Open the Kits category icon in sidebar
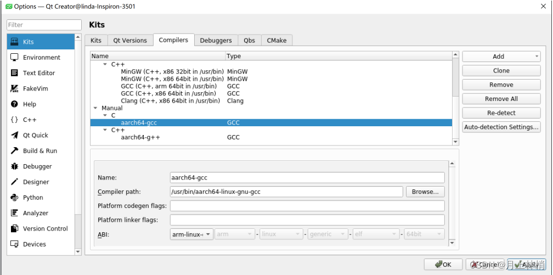 [14, 42]
